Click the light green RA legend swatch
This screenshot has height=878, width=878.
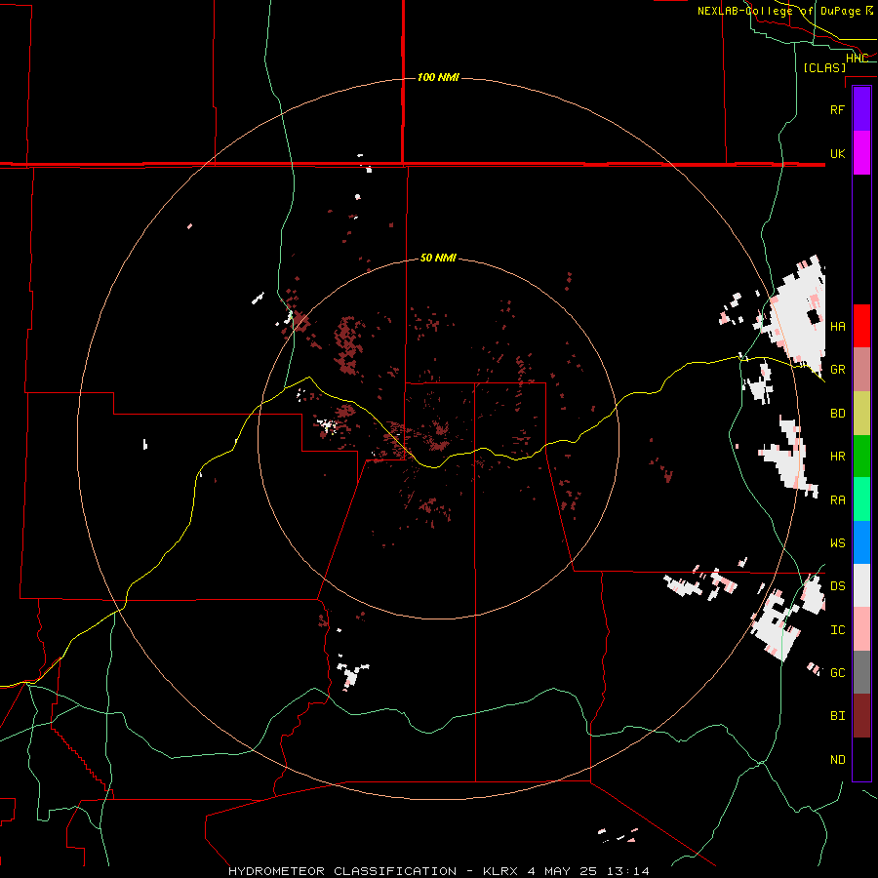[861, 499]
